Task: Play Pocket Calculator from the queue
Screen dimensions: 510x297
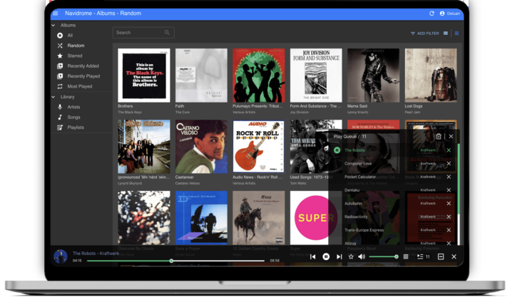Action: [x=360, y=177]
